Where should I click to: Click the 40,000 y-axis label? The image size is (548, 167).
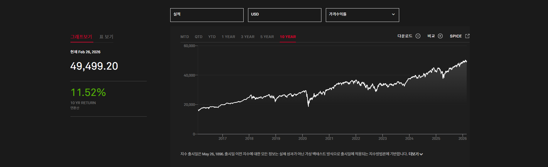(189, 75)
